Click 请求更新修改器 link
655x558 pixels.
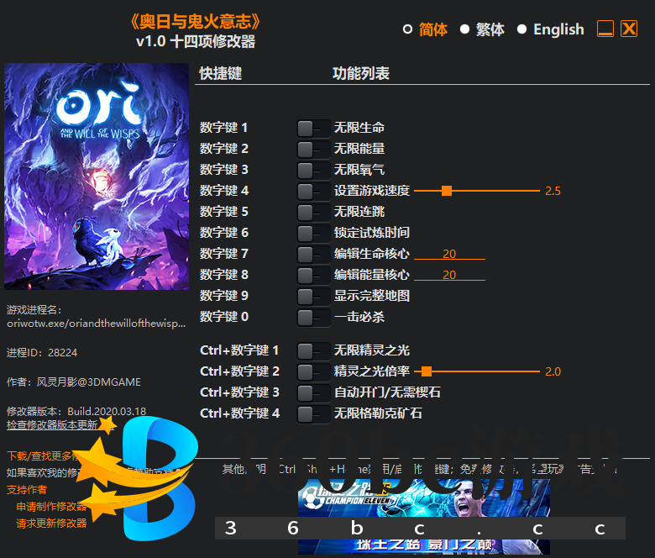51,524
